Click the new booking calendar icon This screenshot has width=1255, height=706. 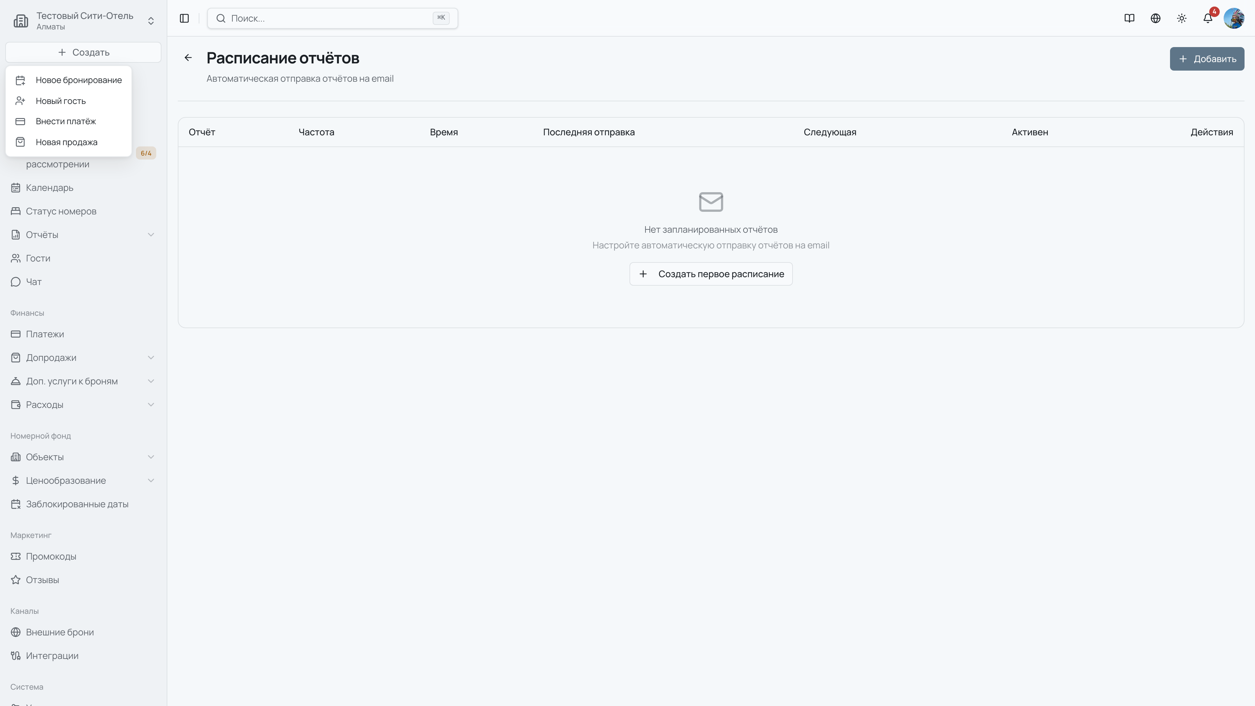(21, 80)
